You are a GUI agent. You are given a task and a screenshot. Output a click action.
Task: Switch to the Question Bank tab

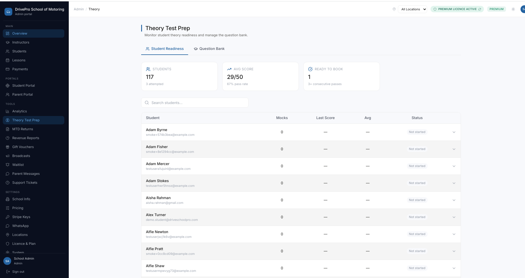click(x=209, y=49)
